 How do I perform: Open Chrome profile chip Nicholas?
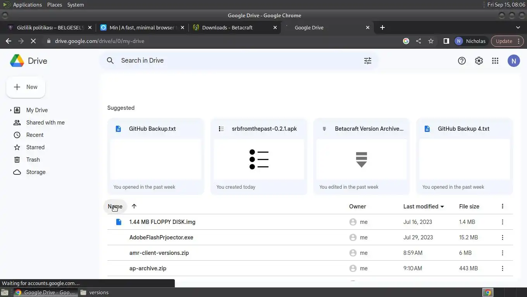tap(470, 41)
